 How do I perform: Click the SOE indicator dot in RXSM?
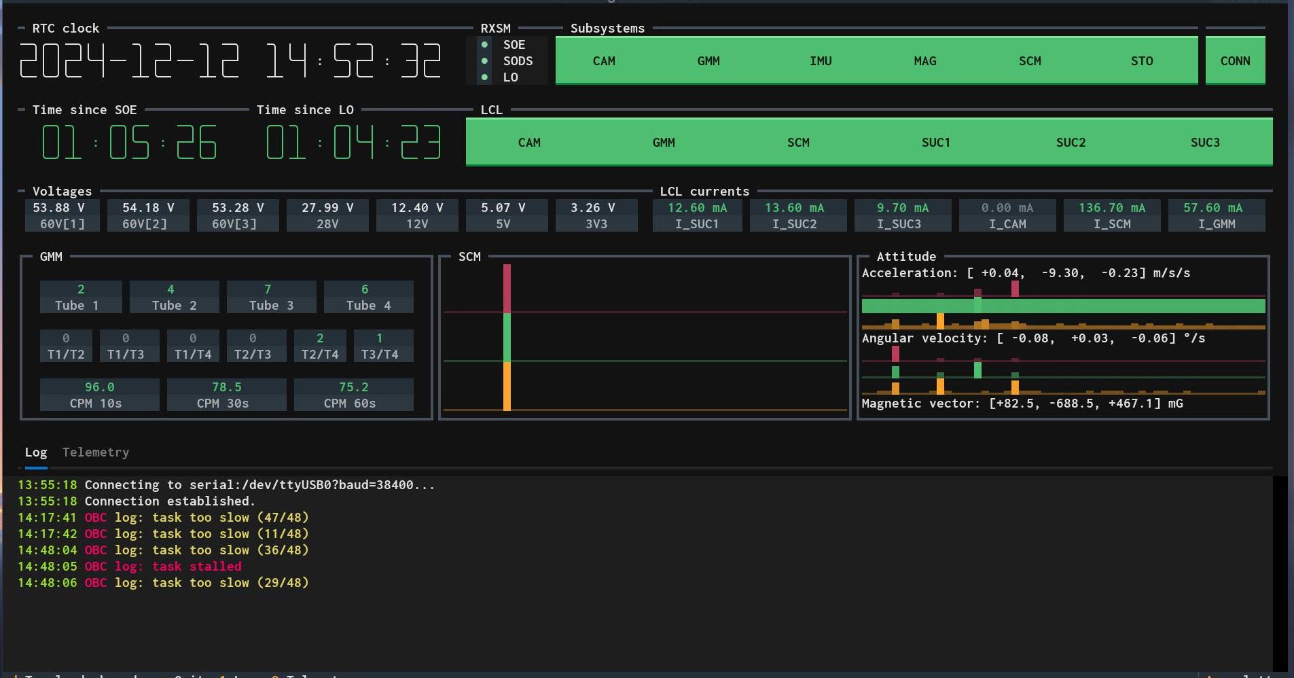click(x=484, y=45)
